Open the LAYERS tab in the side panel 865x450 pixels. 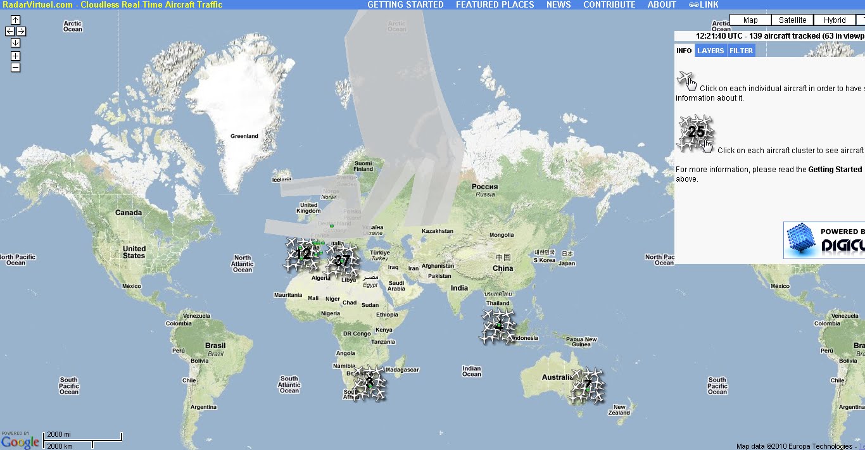[710, 51]
